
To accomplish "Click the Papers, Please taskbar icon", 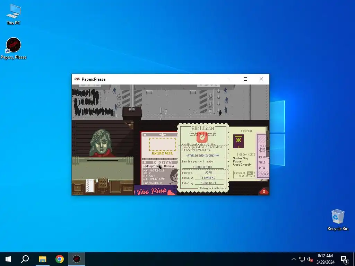I will pyautogui.click(x=77, y=259).
